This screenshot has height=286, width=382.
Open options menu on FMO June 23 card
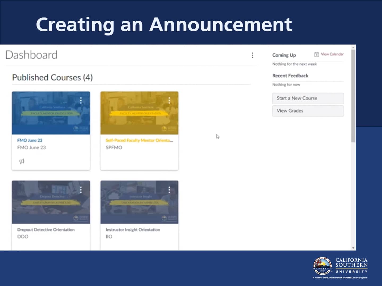tap(81, 100)
